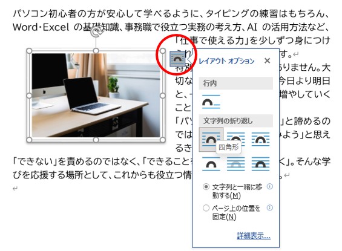Click the bottom-middle resize handle of the image
The height and width of the screenshot is (251, 342).
(x=96, y=140)
